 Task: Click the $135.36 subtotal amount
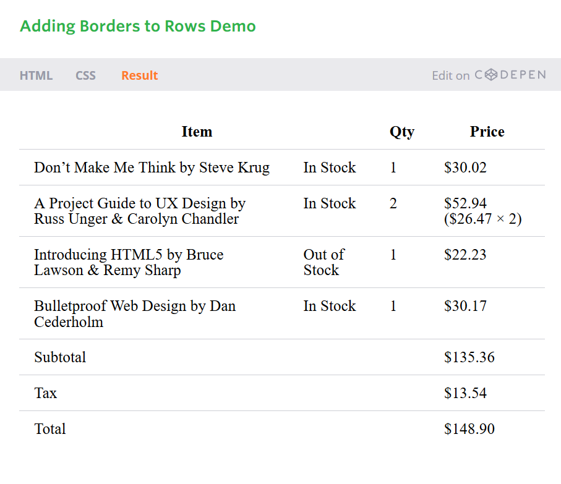(x=469, y=357)
